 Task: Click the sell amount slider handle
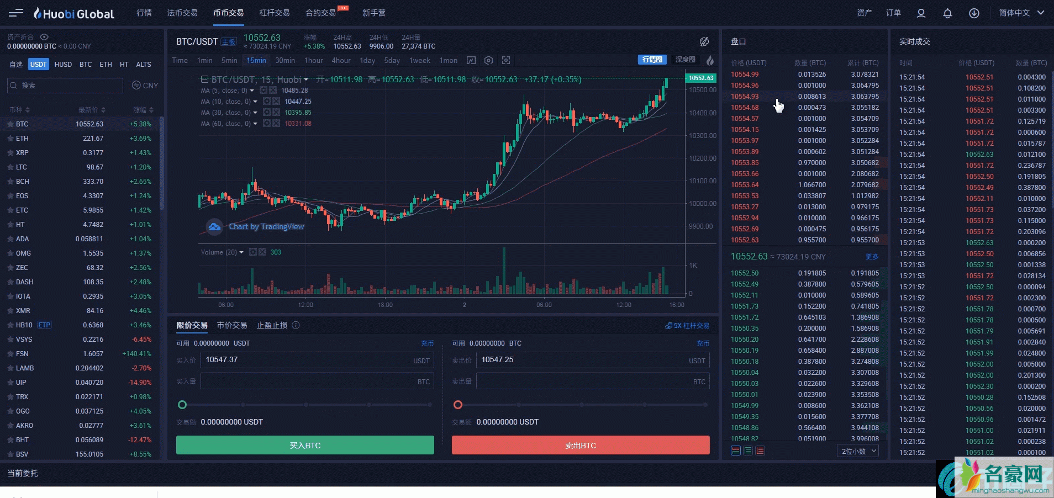tap(458, 405)
